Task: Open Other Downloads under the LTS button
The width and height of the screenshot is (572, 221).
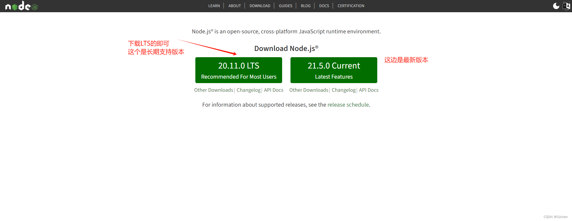Action: click(x=214, y=90)
